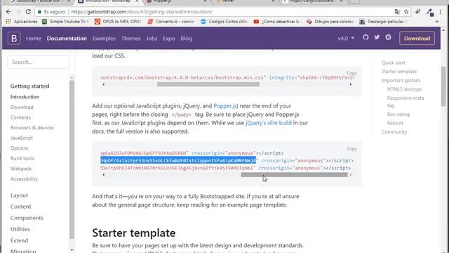Click sidebar scroll up arrow

(x=72, y=78)
